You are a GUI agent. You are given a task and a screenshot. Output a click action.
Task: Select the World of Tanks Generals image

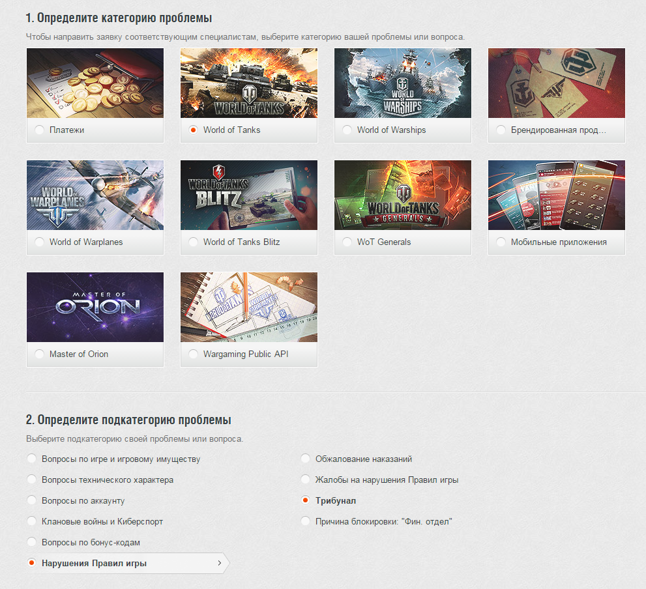click(402, 195)
